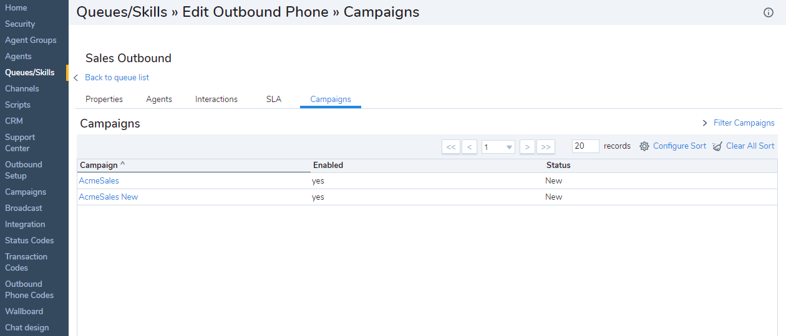The image size is (786, 336).
Task: Open the SLA tab
Action: [274, 99]
